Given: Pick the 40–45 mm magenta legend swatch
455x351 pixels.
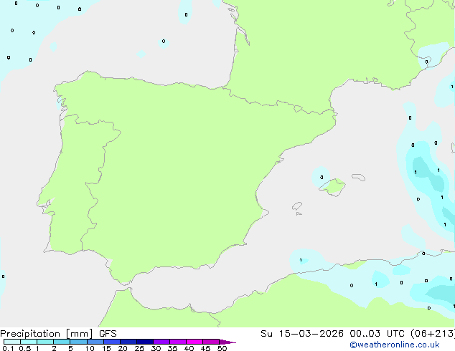Looking at the screenshot, I should tap(194, 342).
